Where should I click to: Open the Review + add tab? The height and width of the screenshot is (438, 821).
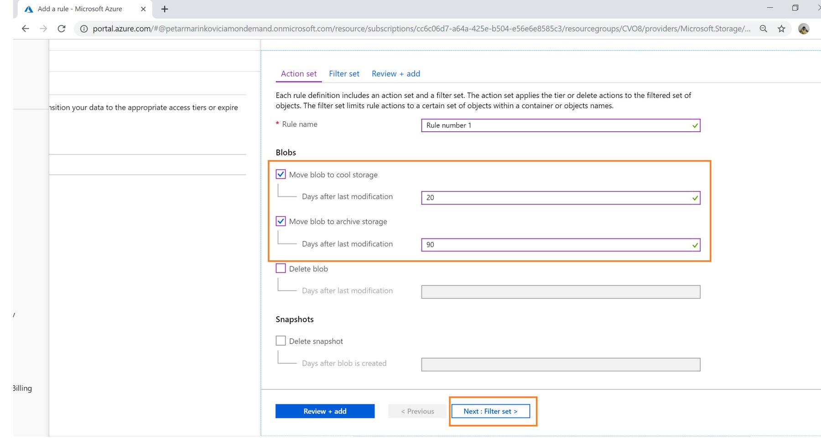[395, 73]
